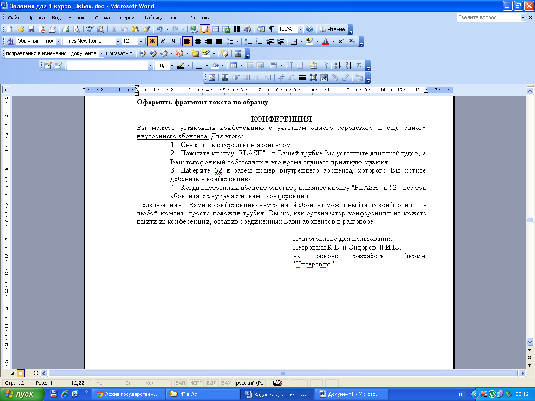Sort ascending A-Я icon

pos(338,65)
